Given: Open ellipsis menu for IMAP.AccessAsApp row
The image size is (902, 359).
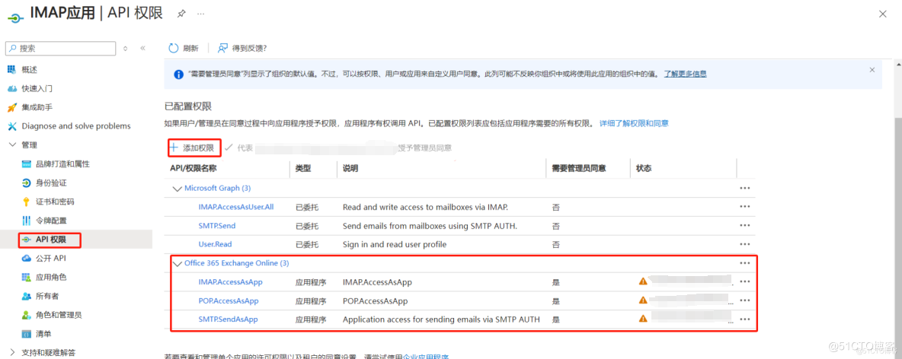Looking at the screenshot, I should click(745, 282).
